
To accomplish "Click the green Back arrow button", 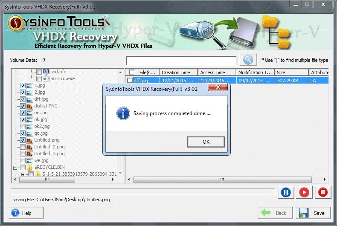I will 275,213.
